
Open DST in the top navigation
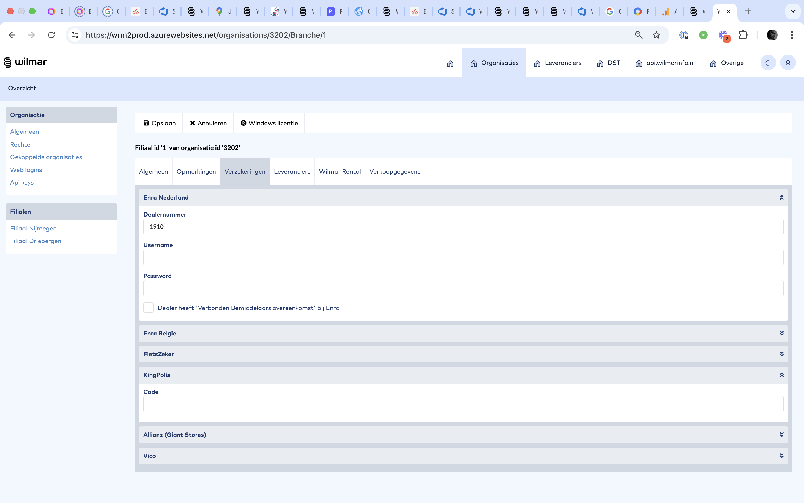(608, 63)
